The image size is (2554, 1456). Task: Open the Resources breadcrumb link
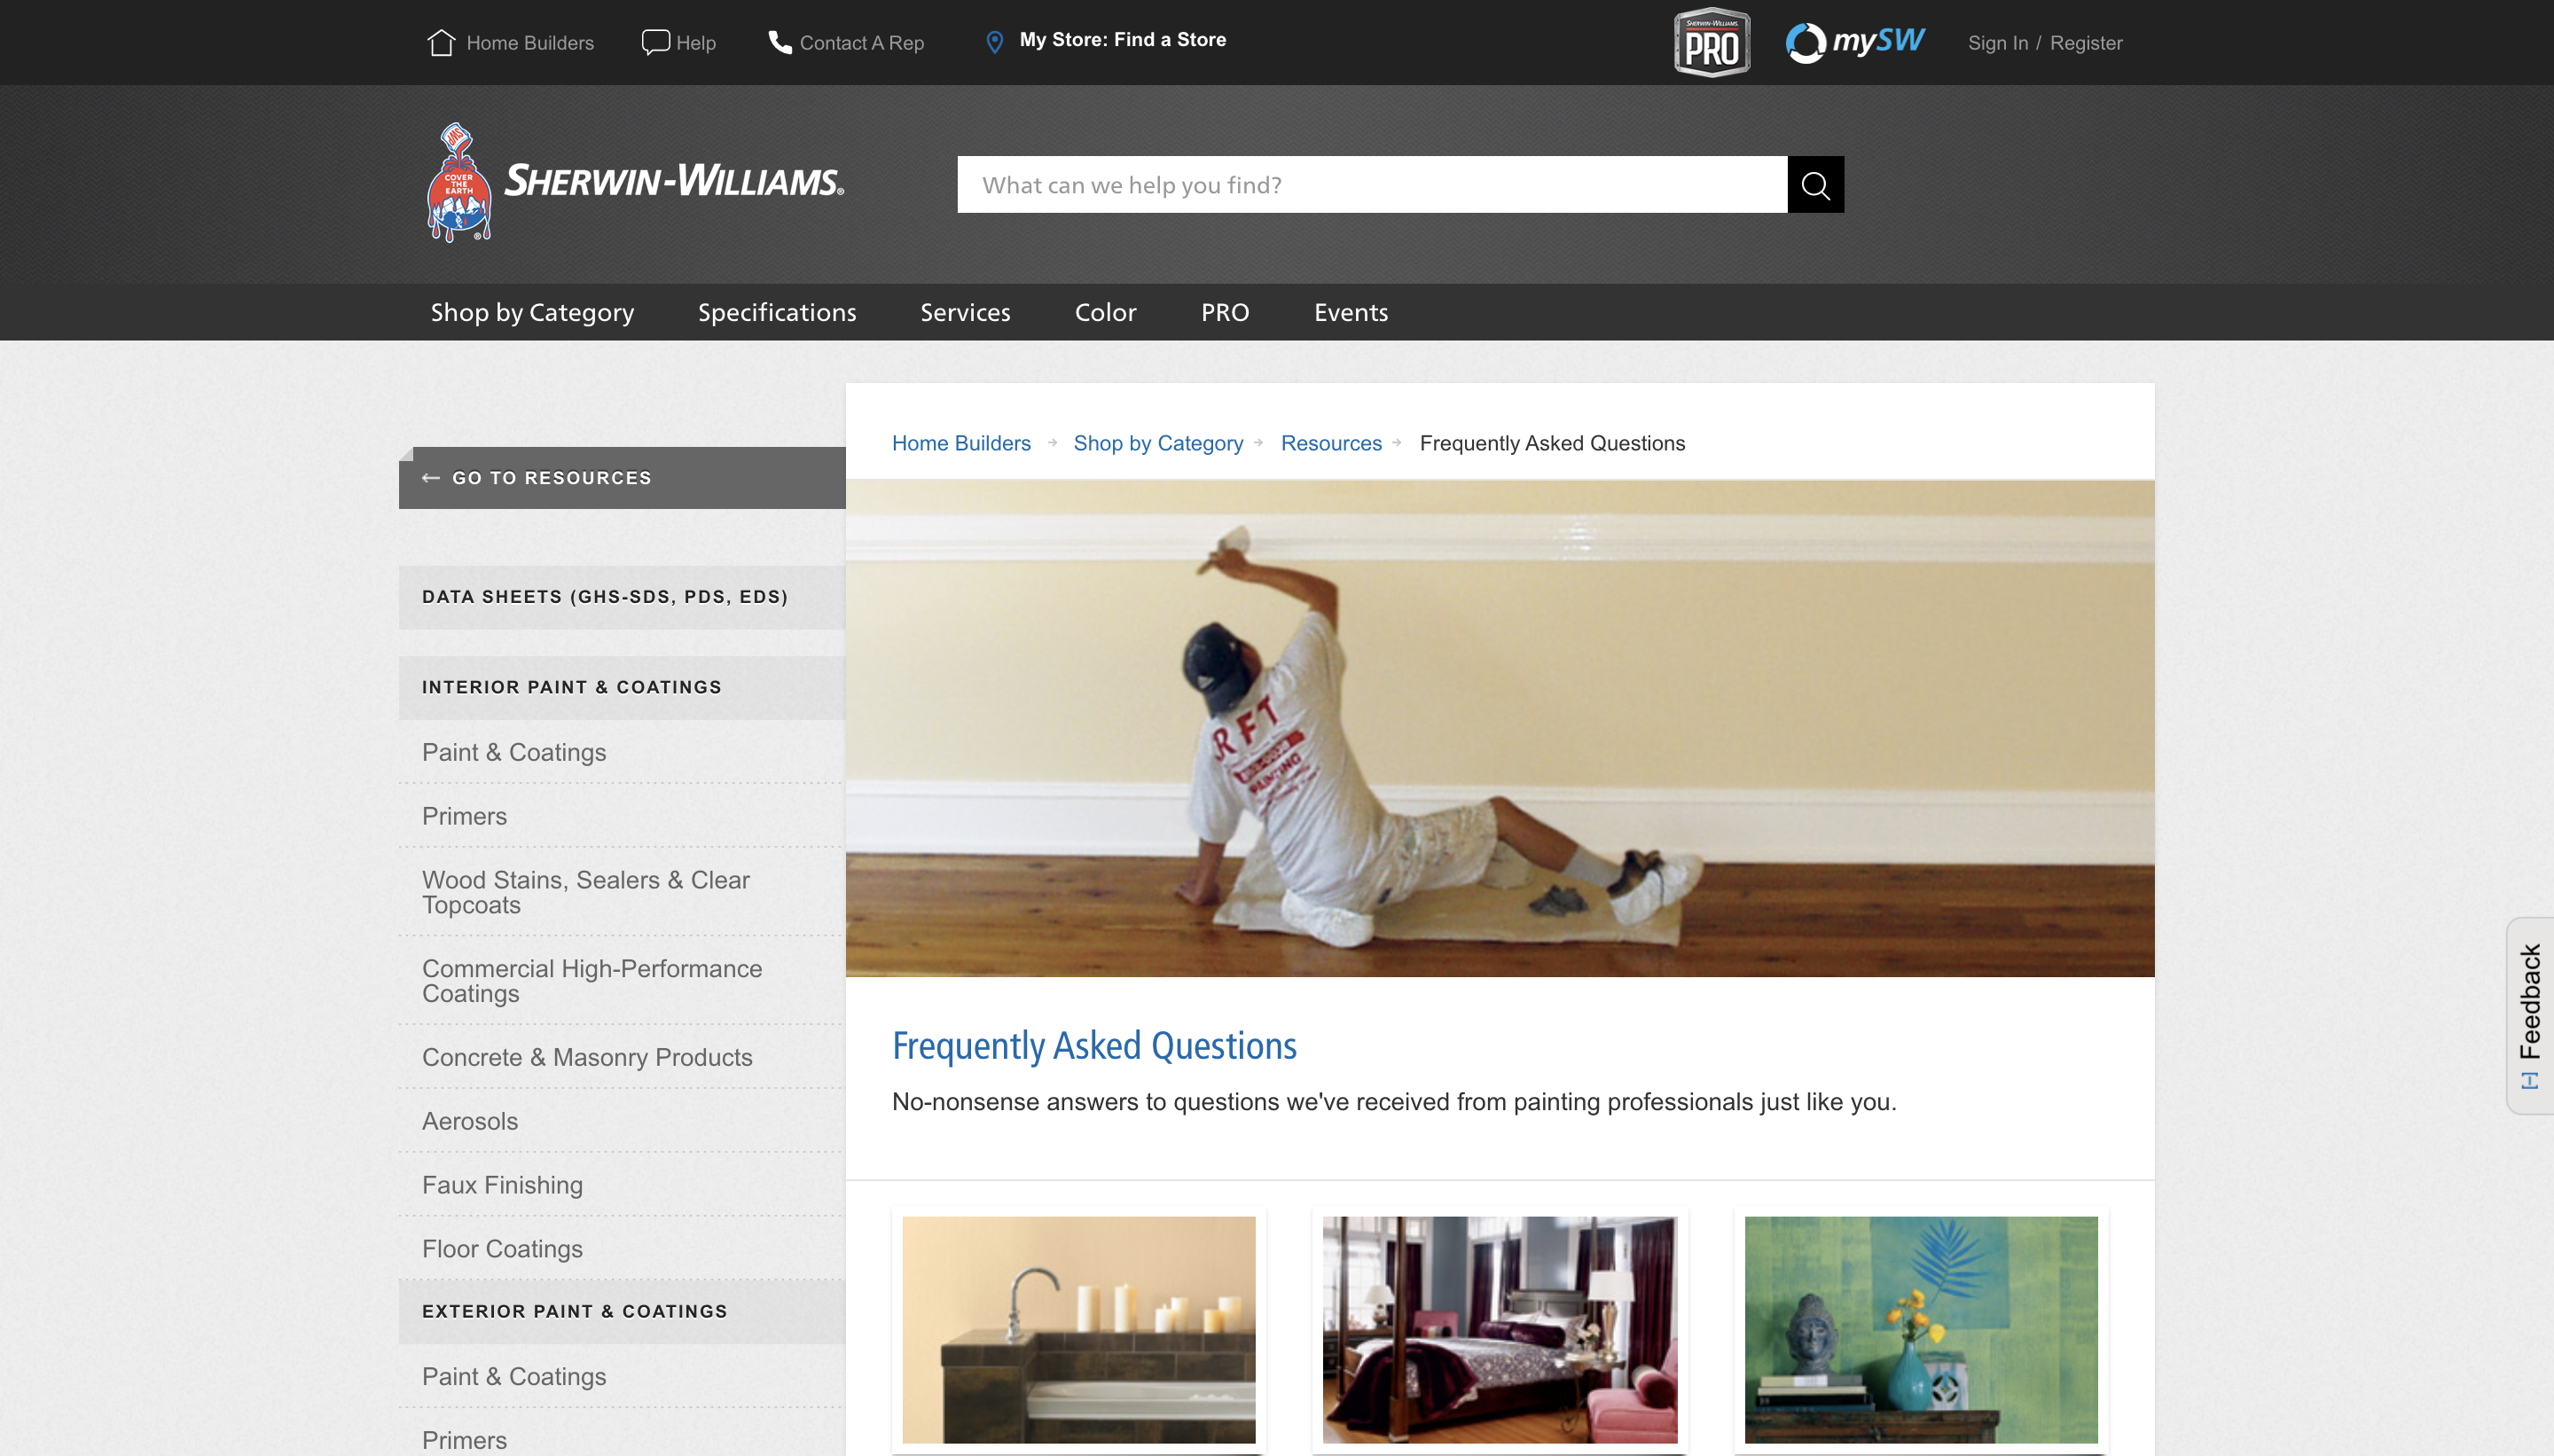tap(1331, 443)
